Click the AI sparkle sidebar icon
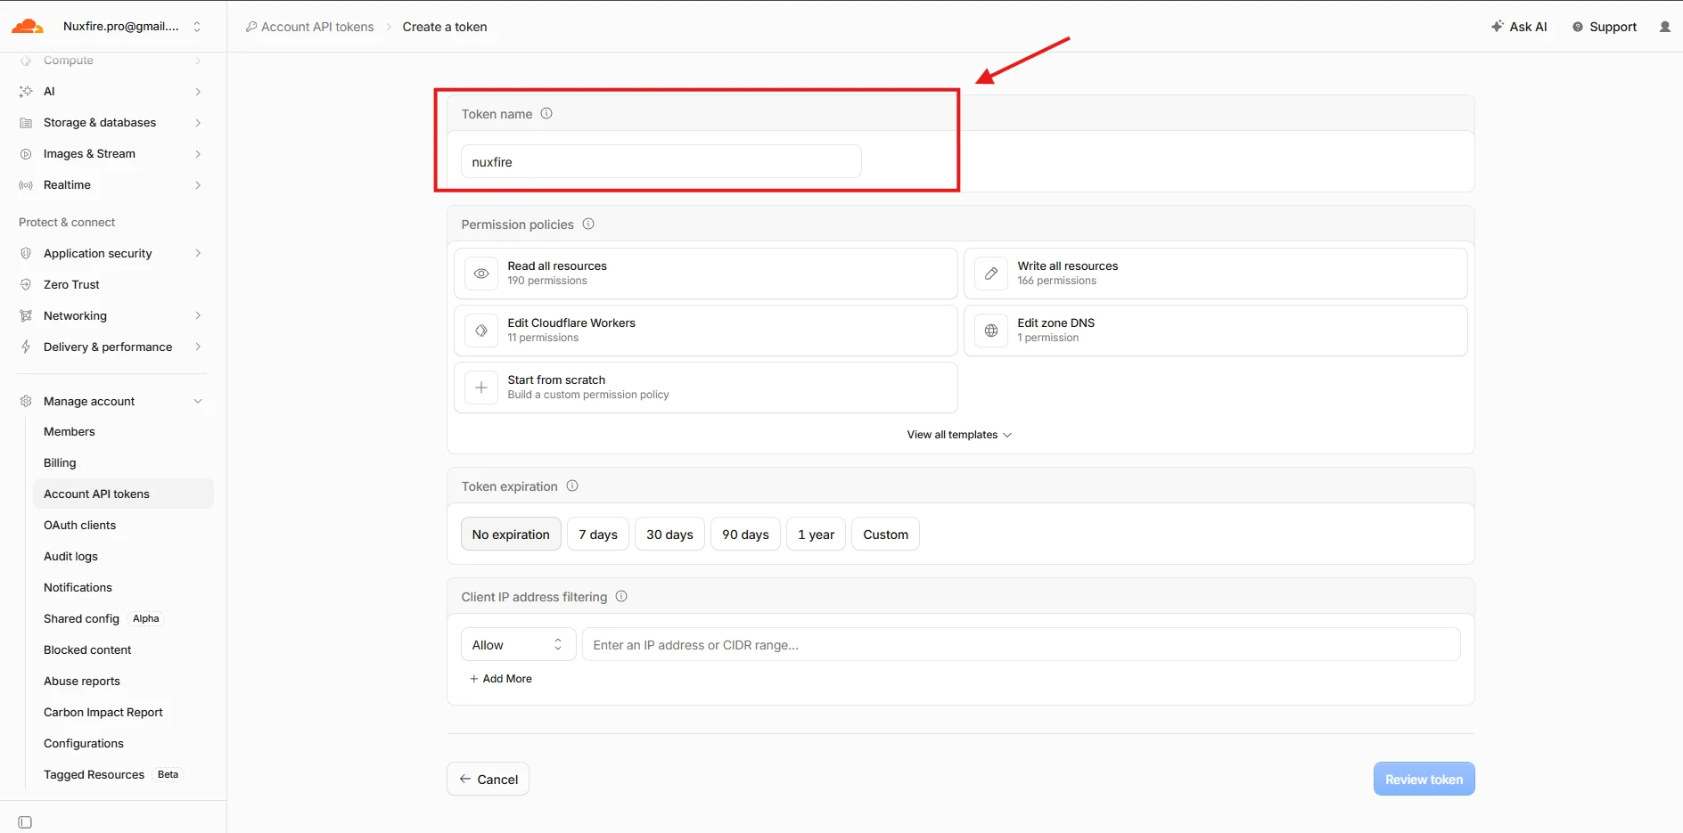Screen dimensions: 1683x833 point(26,92)
